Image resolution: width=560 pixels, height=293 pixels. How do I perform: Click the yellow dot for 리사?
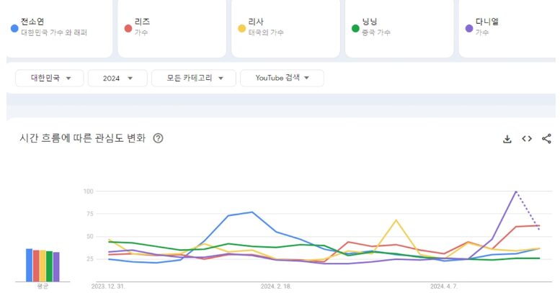click(x=241, y=28)
